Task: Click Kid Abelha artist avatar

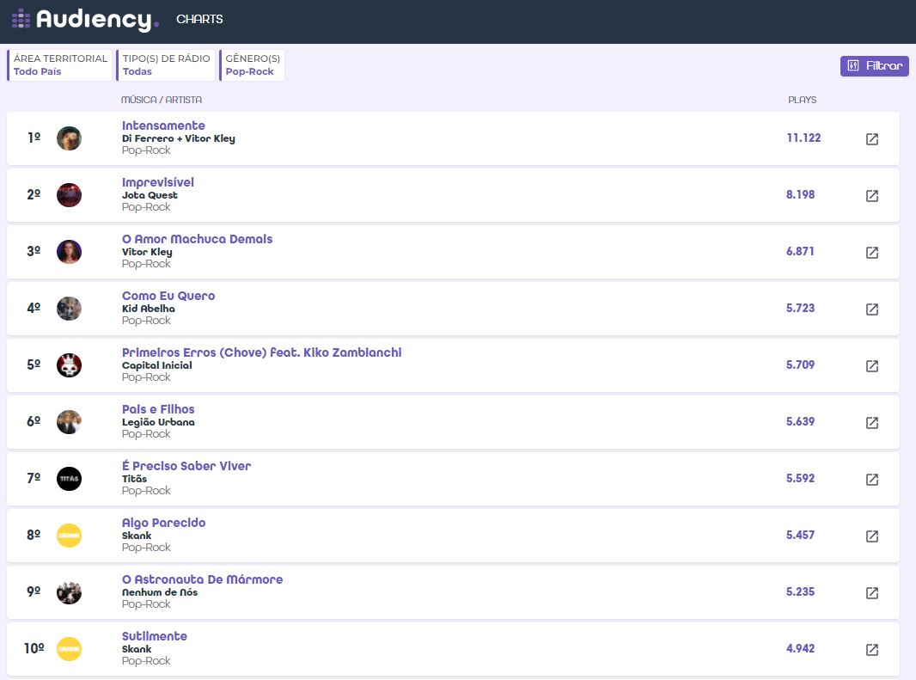Action: 69,309
